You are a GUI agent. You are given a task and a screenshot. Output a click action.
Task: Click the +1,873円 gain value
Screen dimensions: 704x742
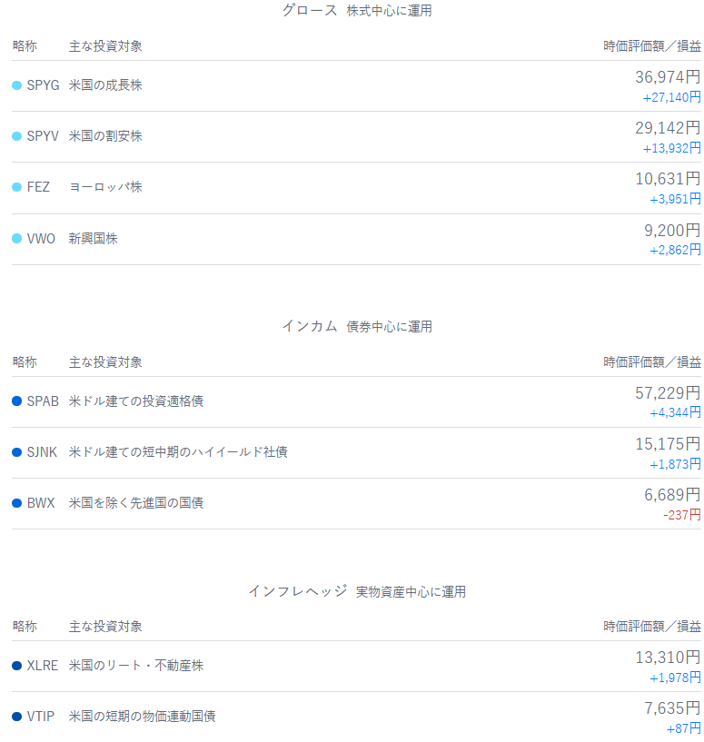(x=675, y=464)
